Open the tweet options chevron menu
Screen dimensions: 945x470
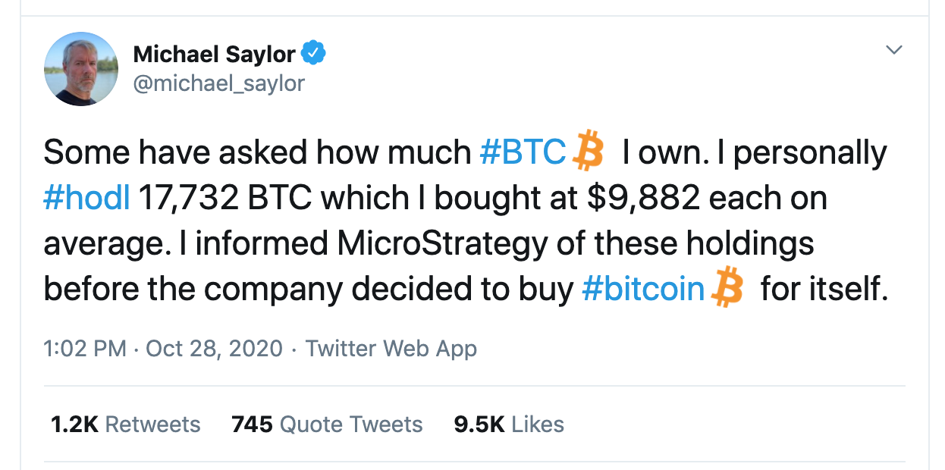tap(895, 50)
